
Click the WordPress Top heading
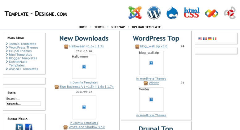tap(156, 38)
